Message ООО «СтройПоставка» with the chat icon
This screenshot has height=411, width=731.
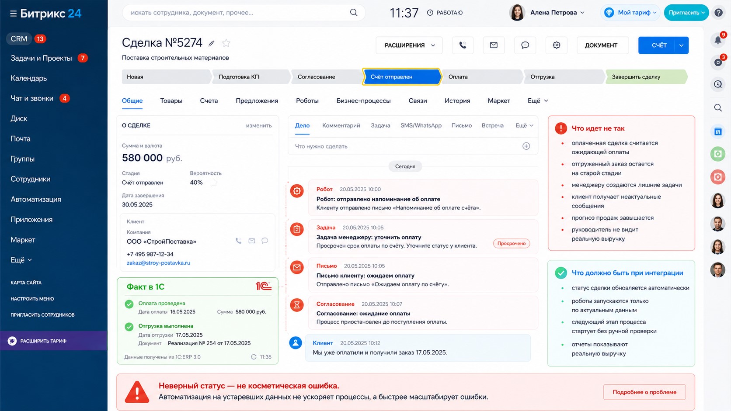[x=265, y=241]
